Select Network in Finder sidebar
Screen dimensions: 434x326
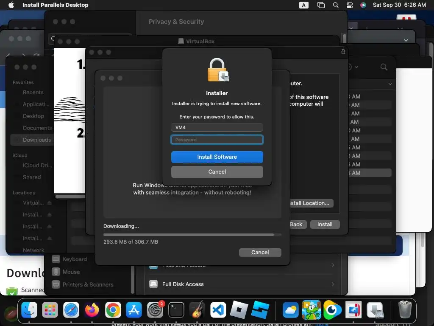tap(33, 250)
